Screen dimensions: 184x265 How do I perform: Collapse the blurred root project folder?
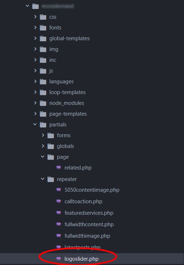[x=27, y=6]
